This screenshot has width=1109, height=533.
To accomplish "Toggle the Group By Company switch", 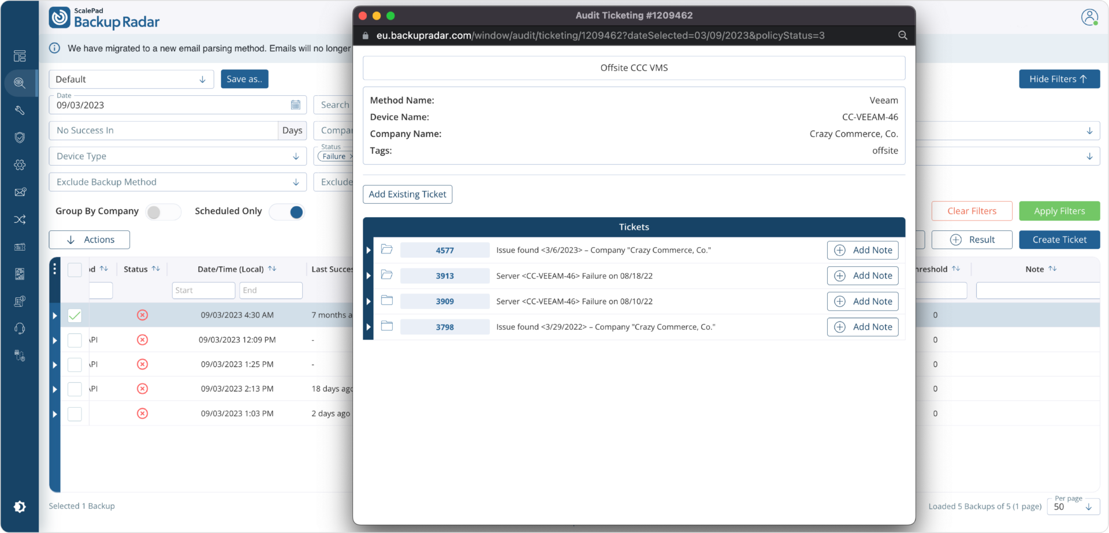I will pyautogui.click(x=162, y=212).
